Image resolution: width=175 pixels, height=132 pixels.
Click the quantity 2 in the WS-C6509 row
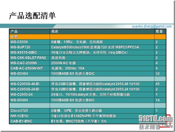[157, 42]
